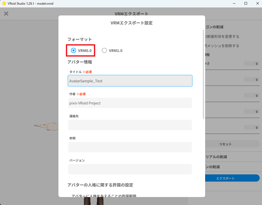
Task: Expand the ゴンの削減 section header
Action: pos(214,27)
